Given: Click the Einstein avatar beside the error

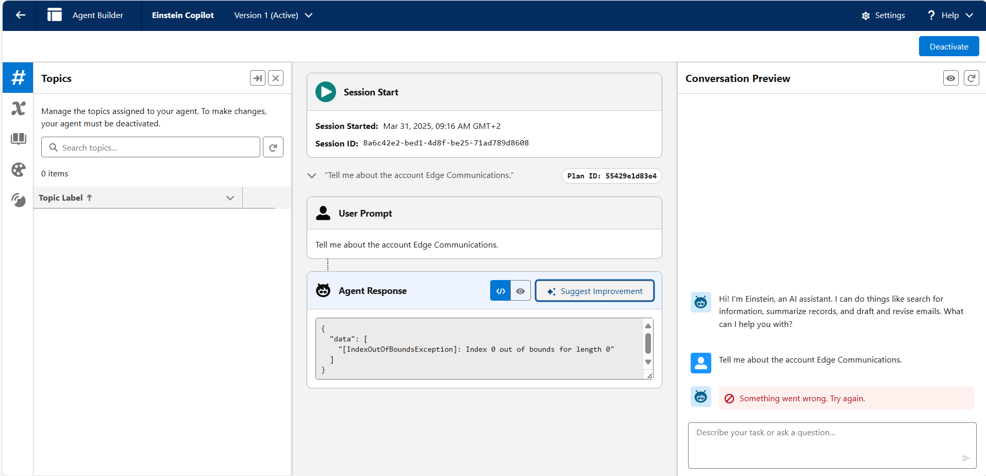Looking at the screenshot, I should click(701, 397).
